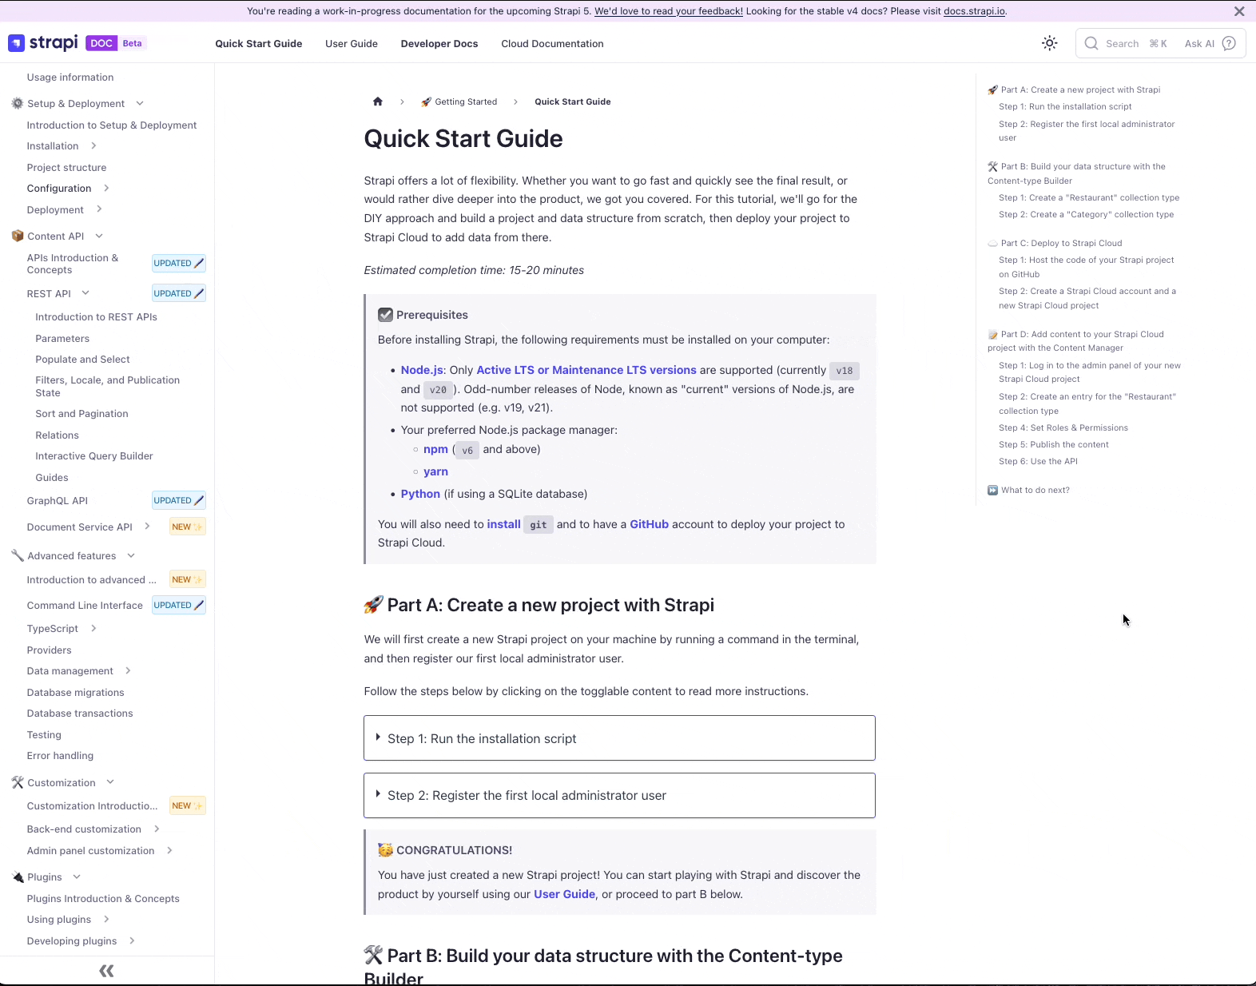Click the Strapi logo icon
This screenshot has height=986, width=1256.
17,43
